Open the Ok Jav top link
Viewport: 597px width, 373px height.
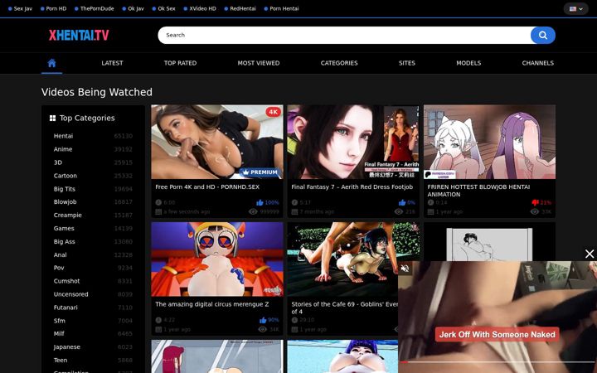pos(135,8)
